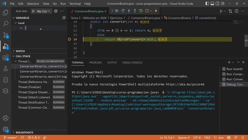Screen dimensions: 248x140
Task: Open the Accounts menu
Action: click(5, 118)
